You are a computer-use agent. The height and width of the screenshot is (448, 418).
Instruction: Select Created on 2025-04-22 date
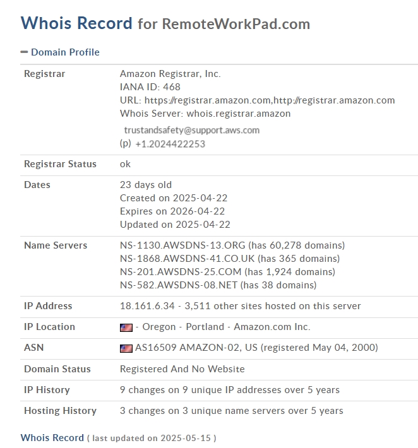click(174, 198)
